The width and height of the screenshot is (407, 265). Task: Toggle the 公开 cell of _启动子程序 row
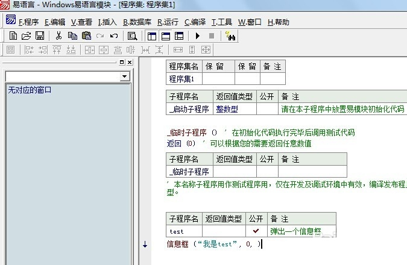click(x=267, y=109)
